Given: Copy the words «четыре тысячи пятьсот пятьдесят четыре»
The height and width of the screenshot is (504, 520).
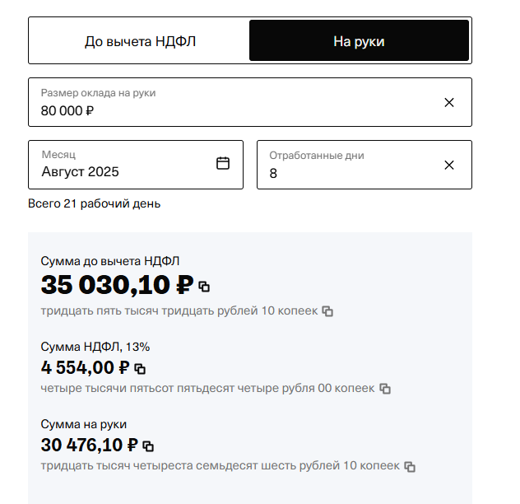Looking at the screenshot, I should coord(385,389).
